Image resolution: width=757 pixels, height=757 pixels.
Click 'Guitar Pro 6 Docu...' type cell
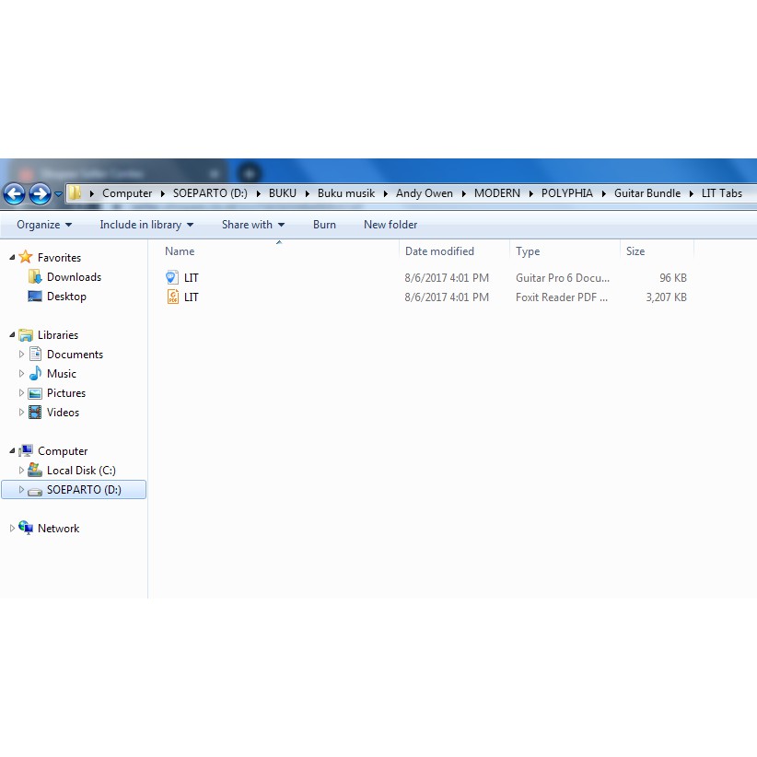[562, 277]
